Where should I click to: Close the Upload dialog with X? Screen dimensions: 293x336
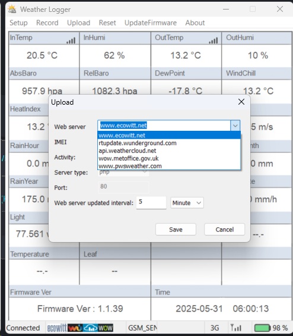241,102
